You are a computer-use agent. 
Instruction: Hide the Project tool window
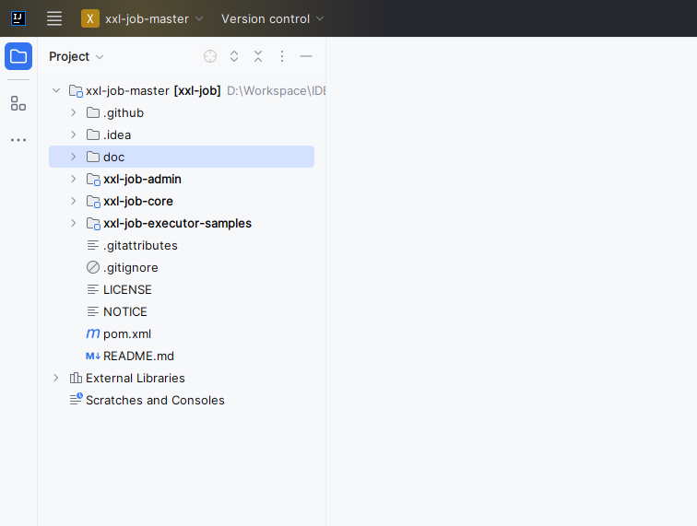click(x=306, y=56)
